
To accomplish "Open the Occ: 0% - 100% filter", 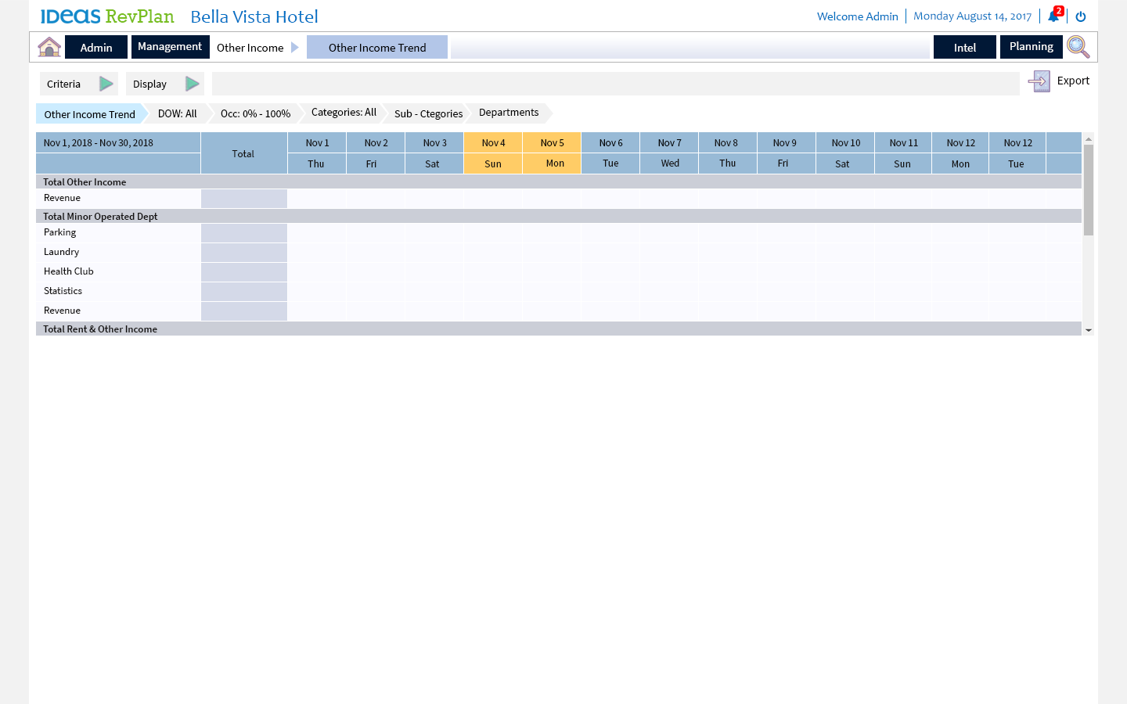I will tap(255, 114).
